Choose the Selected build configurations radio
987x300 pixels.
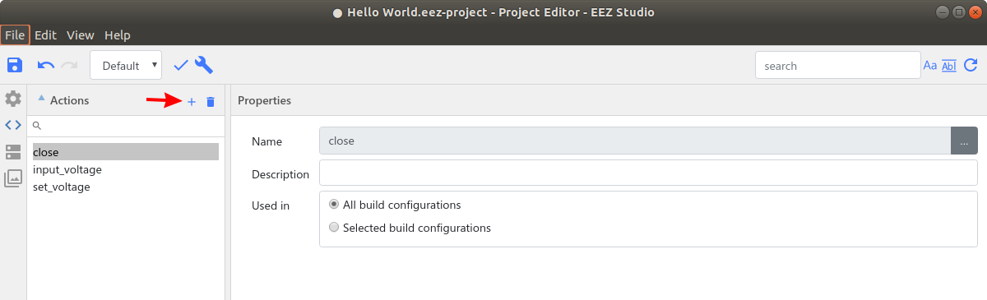click(x=333, y=228)
